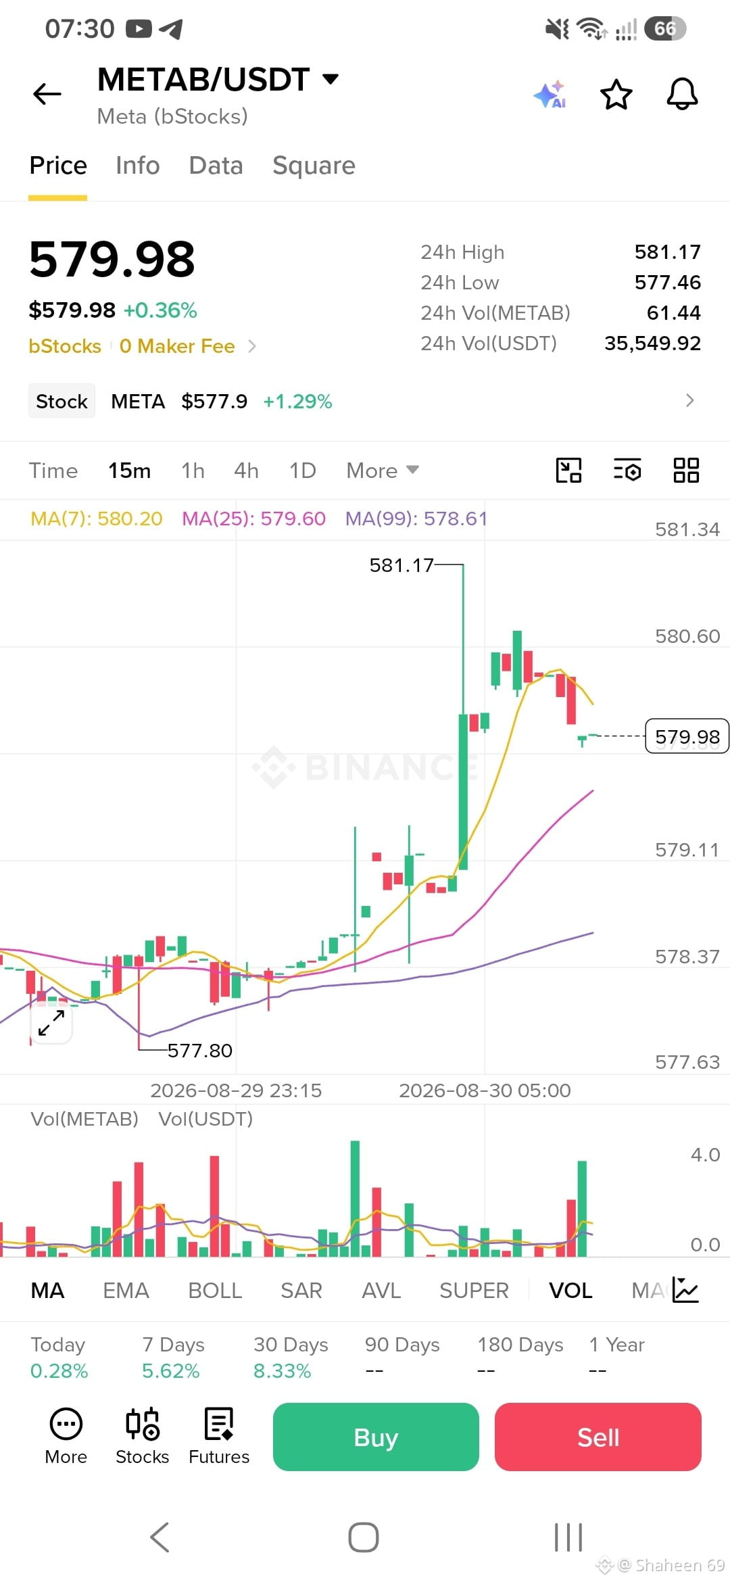Expand chart to fullscreen
730x1582 pixels.
pos(51,1023)
